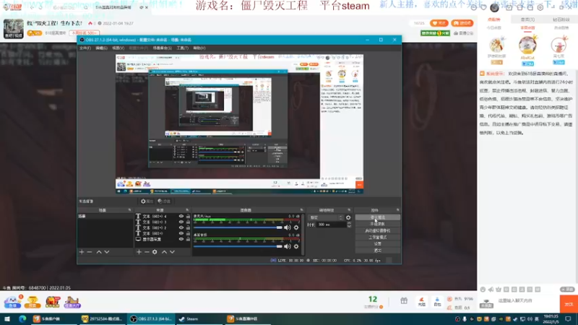Viewport: 578px width, 325px height.
Task: Lock the display capture source
Action: [188, 239]
